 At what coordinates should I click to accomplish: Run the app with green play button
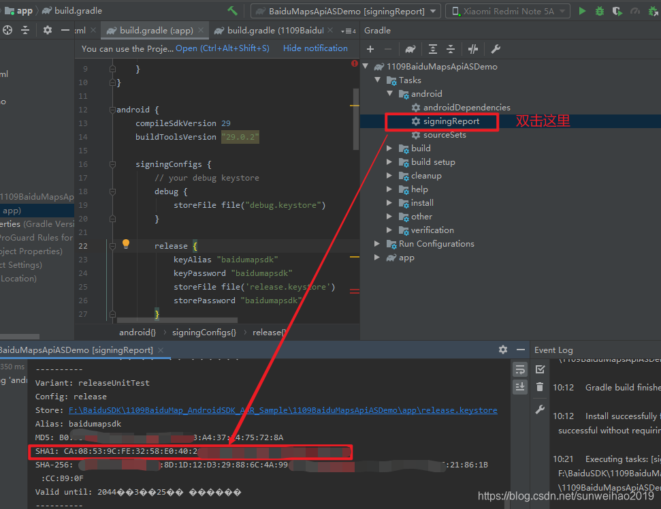[582, 11]
